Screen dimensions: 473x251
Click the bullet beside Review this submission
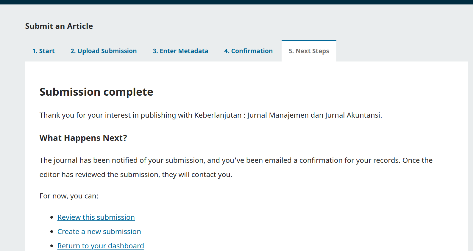[x=52, y=217]
